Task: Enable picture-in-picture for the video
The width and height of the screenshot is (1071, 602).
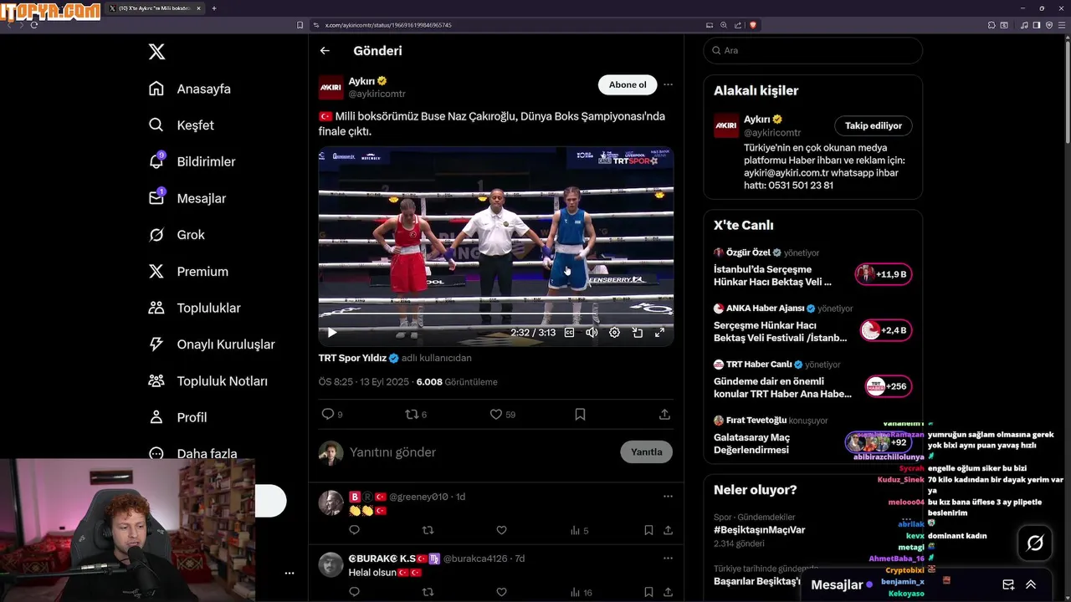Action: click(x=637, y=333)
